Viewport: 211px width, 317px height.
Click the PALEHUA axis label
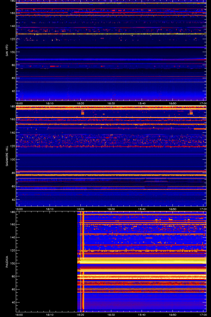pos(7,262)
